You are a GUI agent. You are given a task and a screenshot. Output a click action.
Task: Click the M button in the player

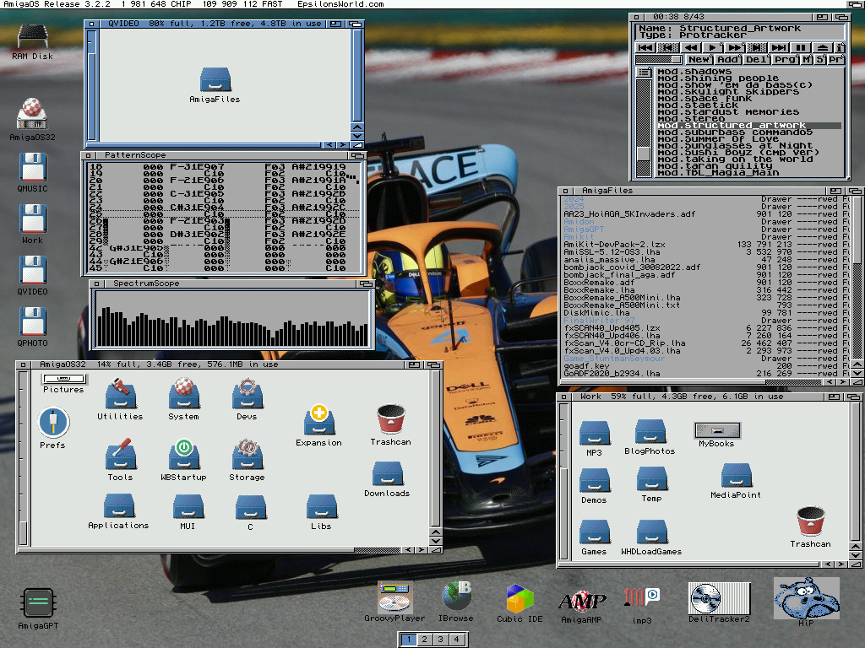pos(807,60)
